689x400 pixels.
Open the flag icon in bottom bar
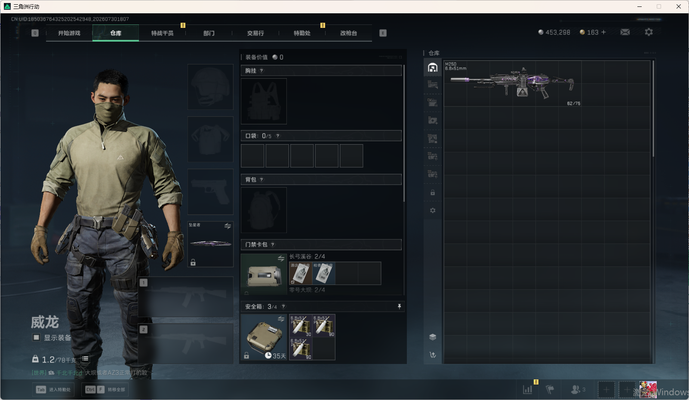coord(550,390)
